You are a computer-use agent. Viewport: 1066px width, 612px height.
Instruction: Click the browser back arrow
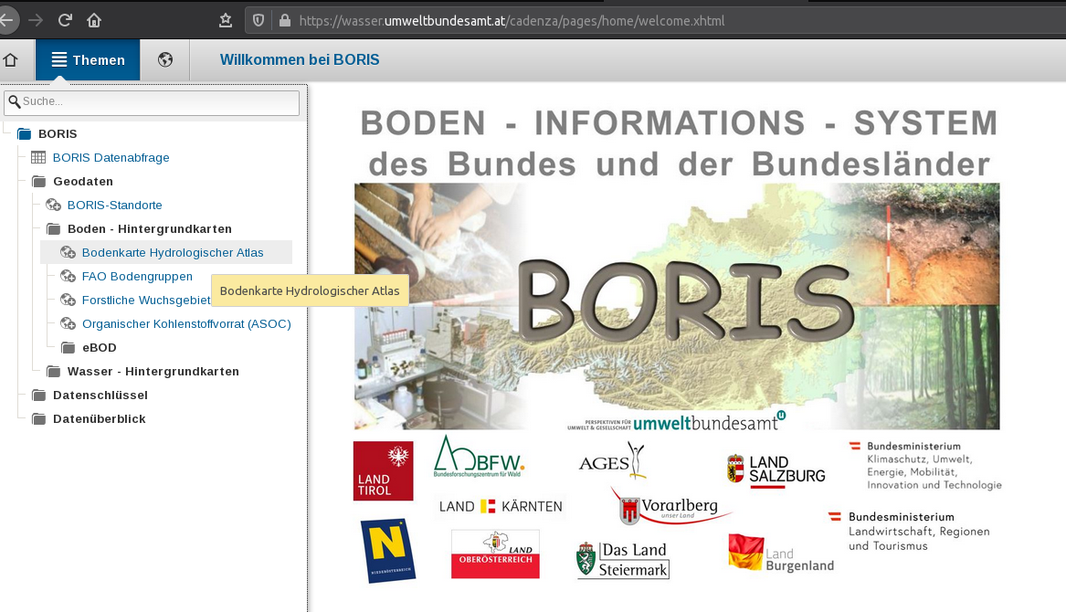5,20
